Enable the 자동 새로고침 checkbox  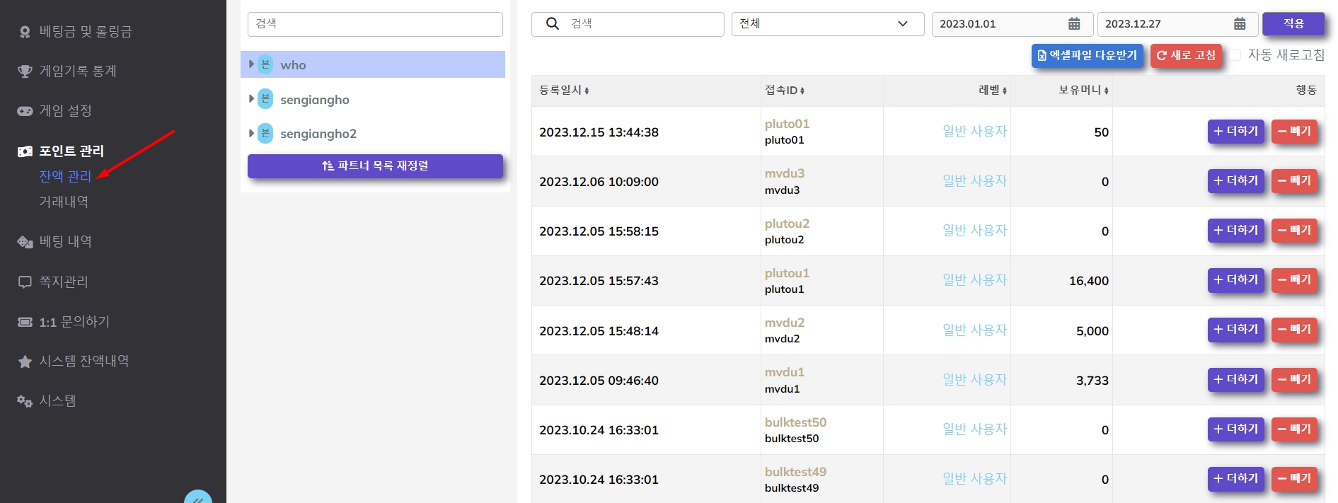click(1235, 55)
